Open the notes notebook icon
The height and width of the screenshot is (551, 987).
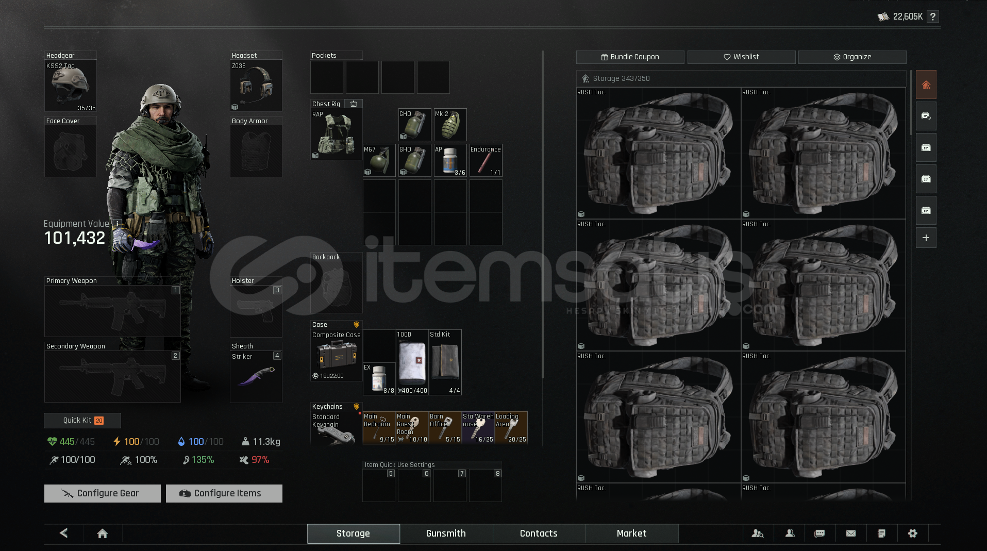[881, 533]
